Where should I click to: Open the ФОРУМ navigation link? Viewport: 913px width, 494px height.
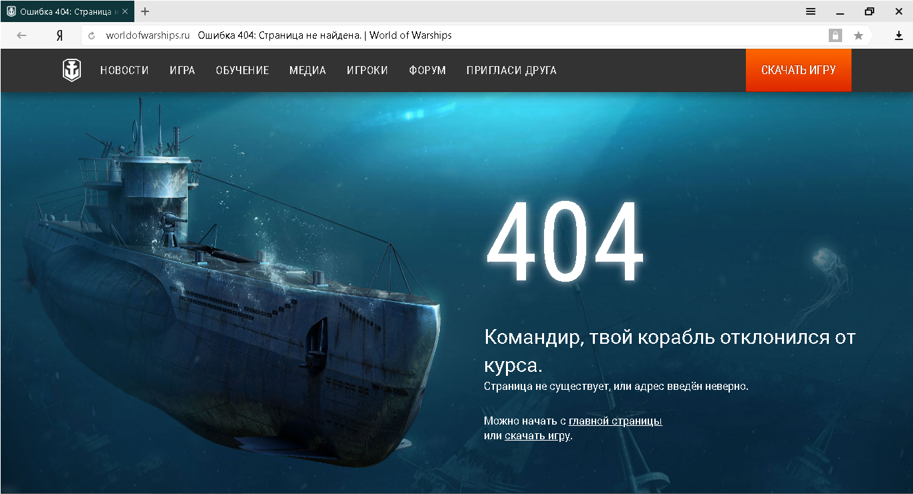[x=427, y=70]
